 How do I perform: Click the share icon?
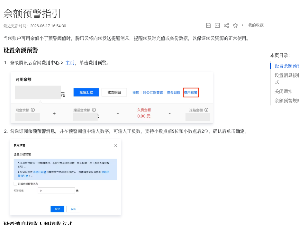coord(226,25)
